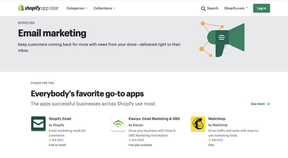This screenshot has height=158, width=288.
Task: Click the 'by Mailchimp' developer text
Action: point(218,125)
